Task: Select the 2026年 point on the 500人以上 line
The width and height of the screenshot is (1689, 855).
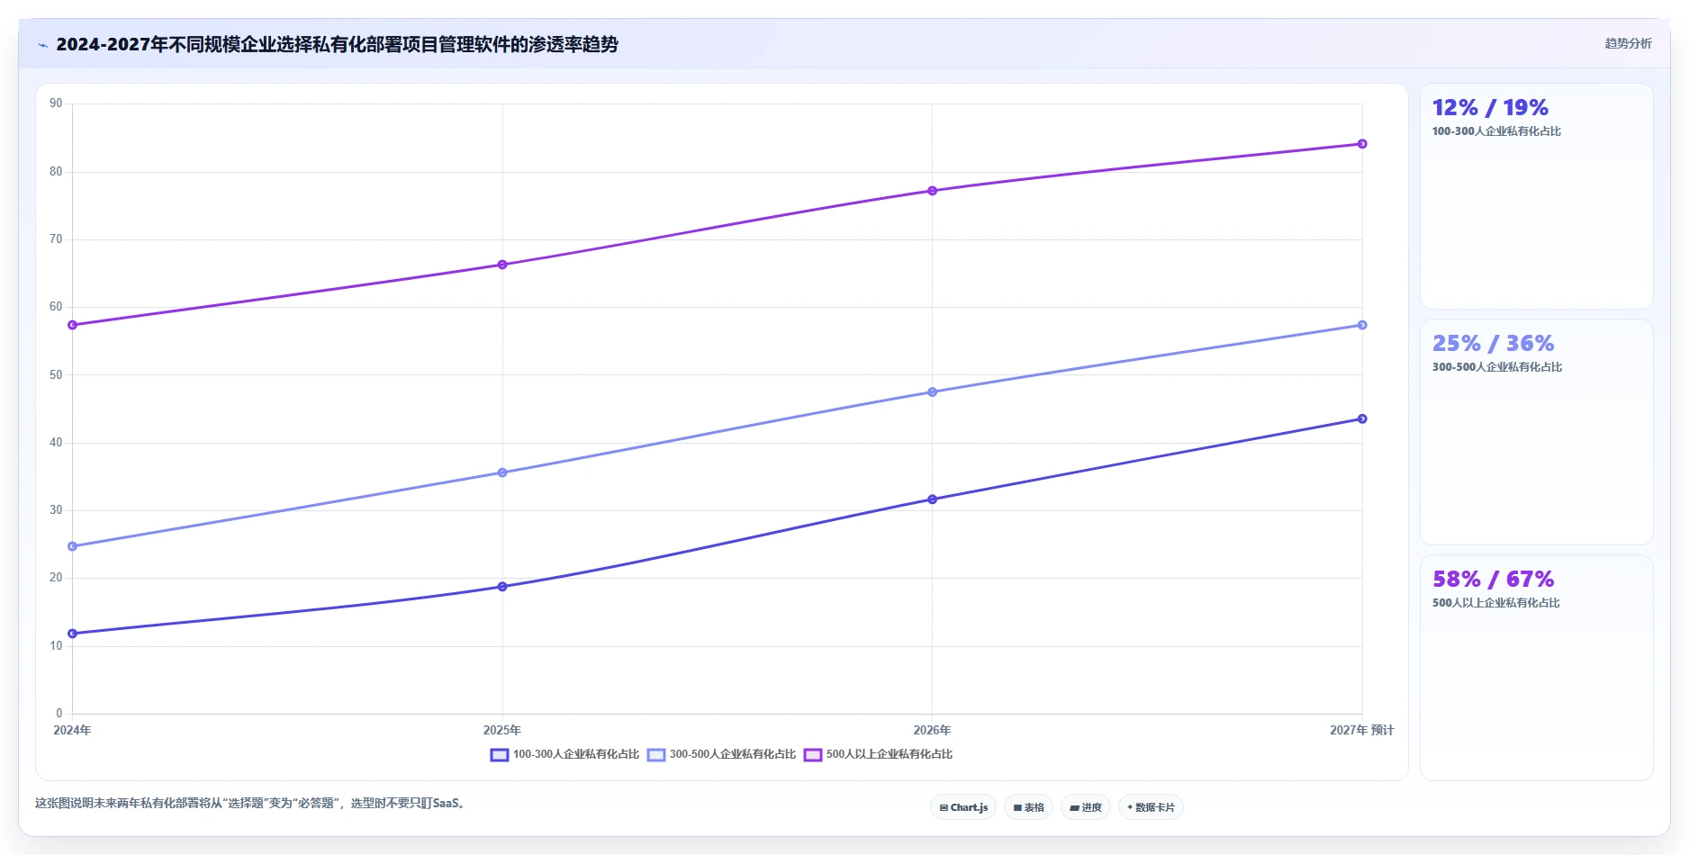Action: coord(932,191)
